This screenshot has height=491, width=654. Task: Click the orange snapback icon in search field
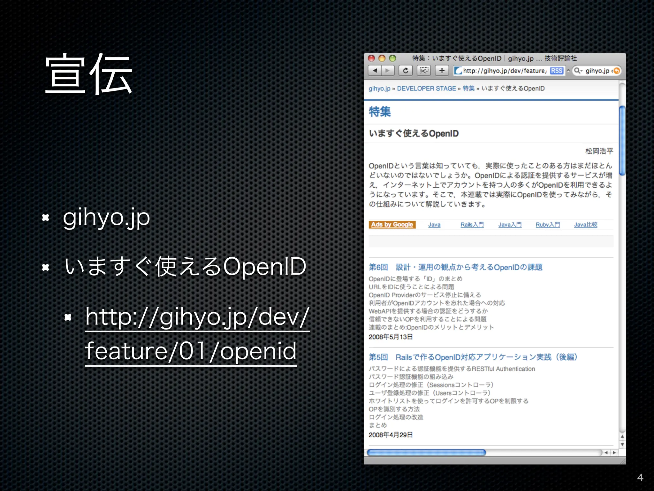tap(617, 71)
